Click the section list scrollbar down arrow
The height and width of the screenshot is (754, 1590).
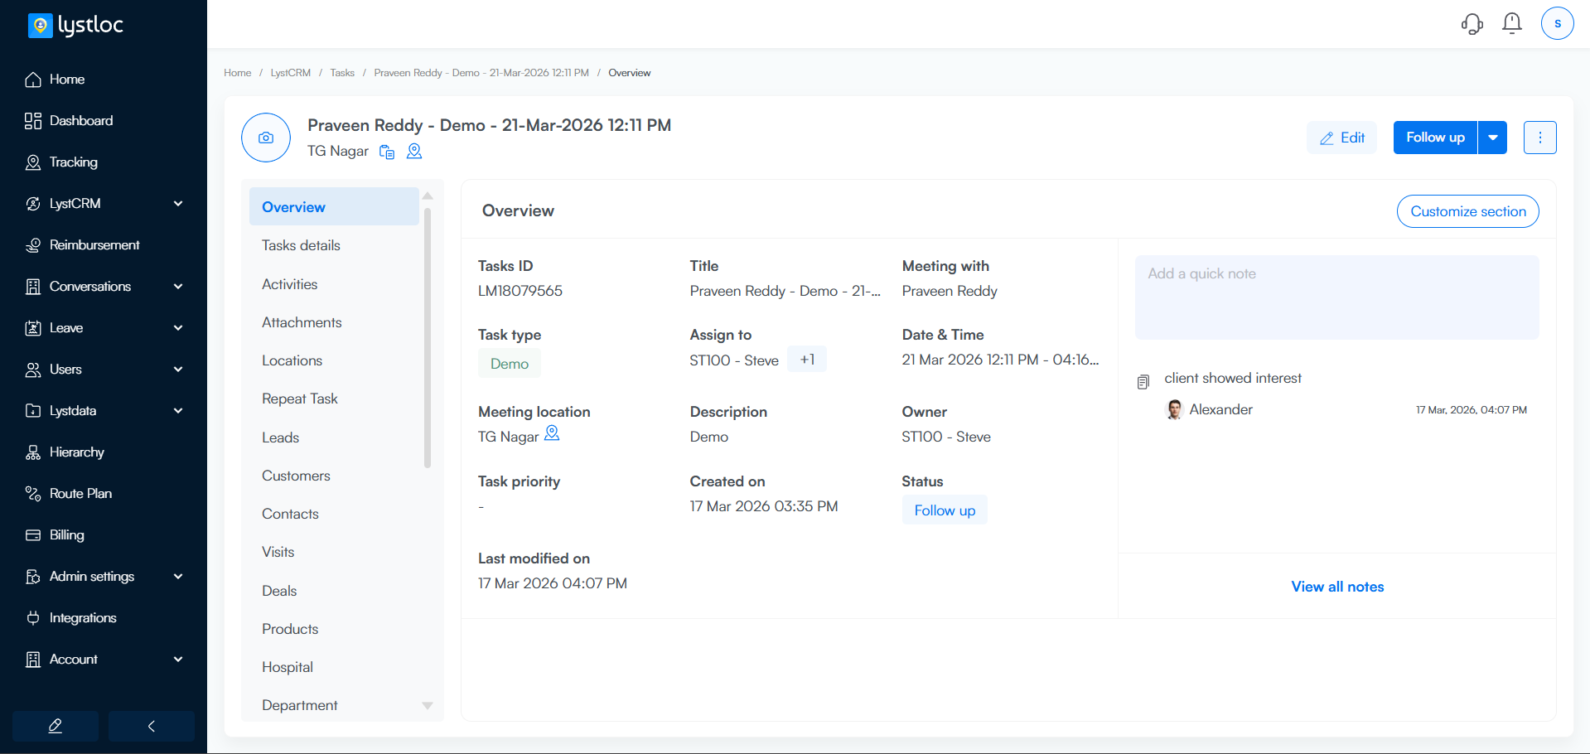coord(428,706)
